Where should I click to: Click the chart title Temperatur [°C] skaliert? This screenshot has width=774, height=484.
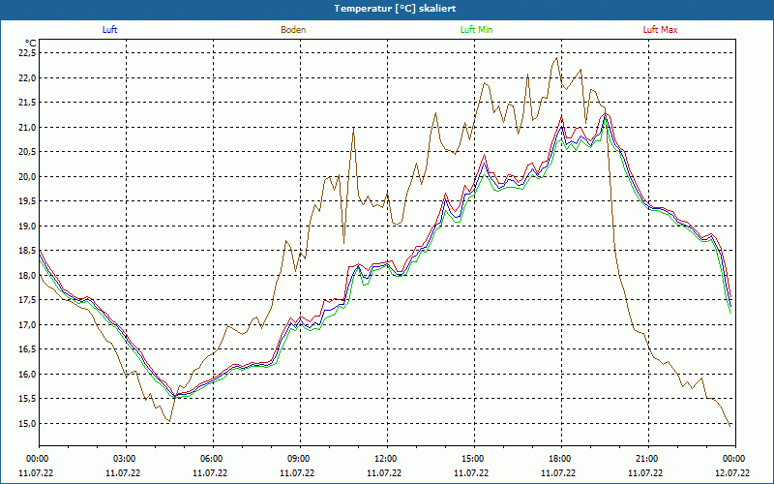point(395,9)
